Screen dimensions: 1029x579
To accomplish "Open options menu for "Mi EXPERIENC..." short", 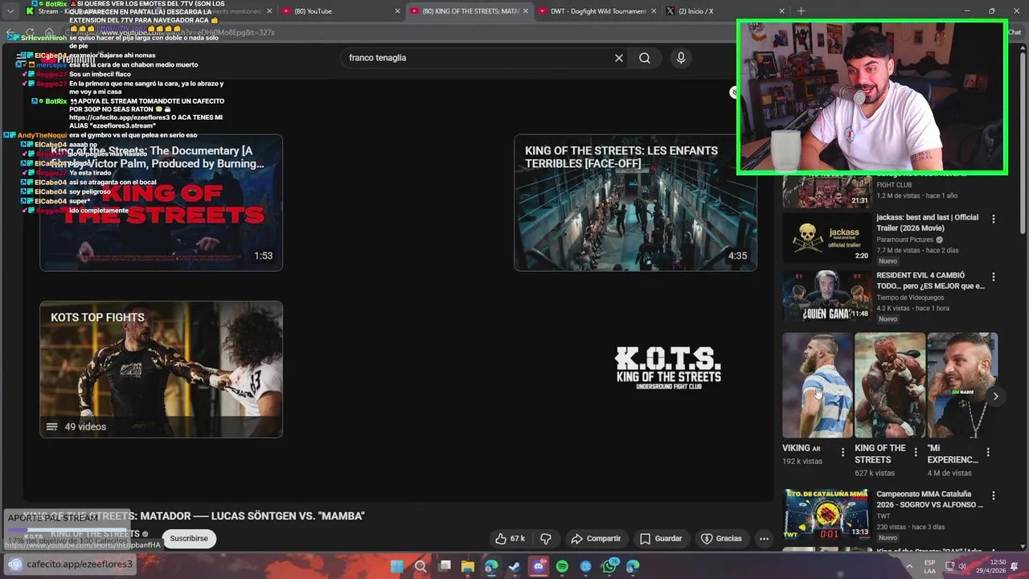I will tap(988, 452).
